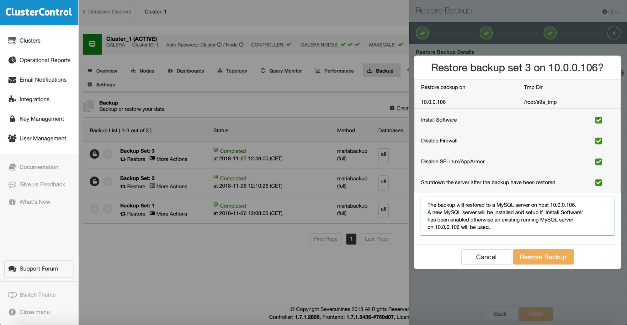Click Restore for Backup Set 2

click(133, 186)
